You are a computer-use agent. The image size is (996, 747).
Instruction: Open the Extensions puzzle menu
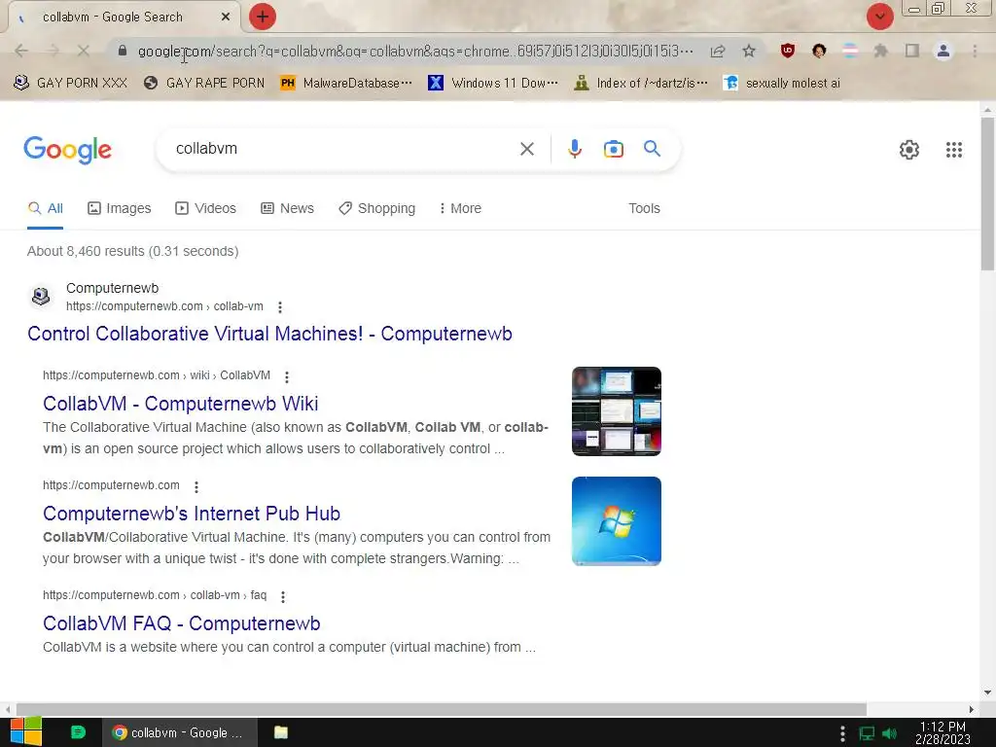coord(881,51)
